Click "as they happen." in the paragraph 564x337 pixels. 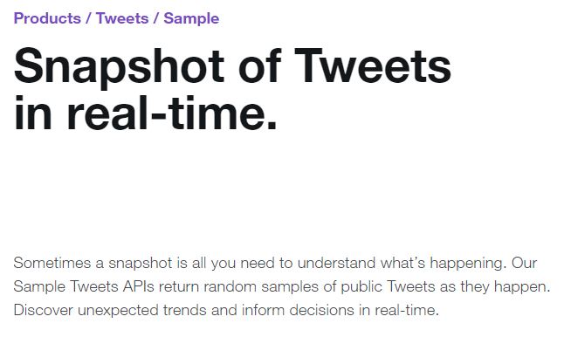(x=496, y=287)
